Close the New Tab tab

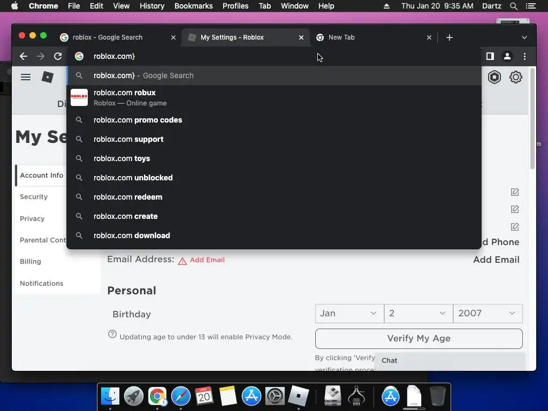[429, 37]
